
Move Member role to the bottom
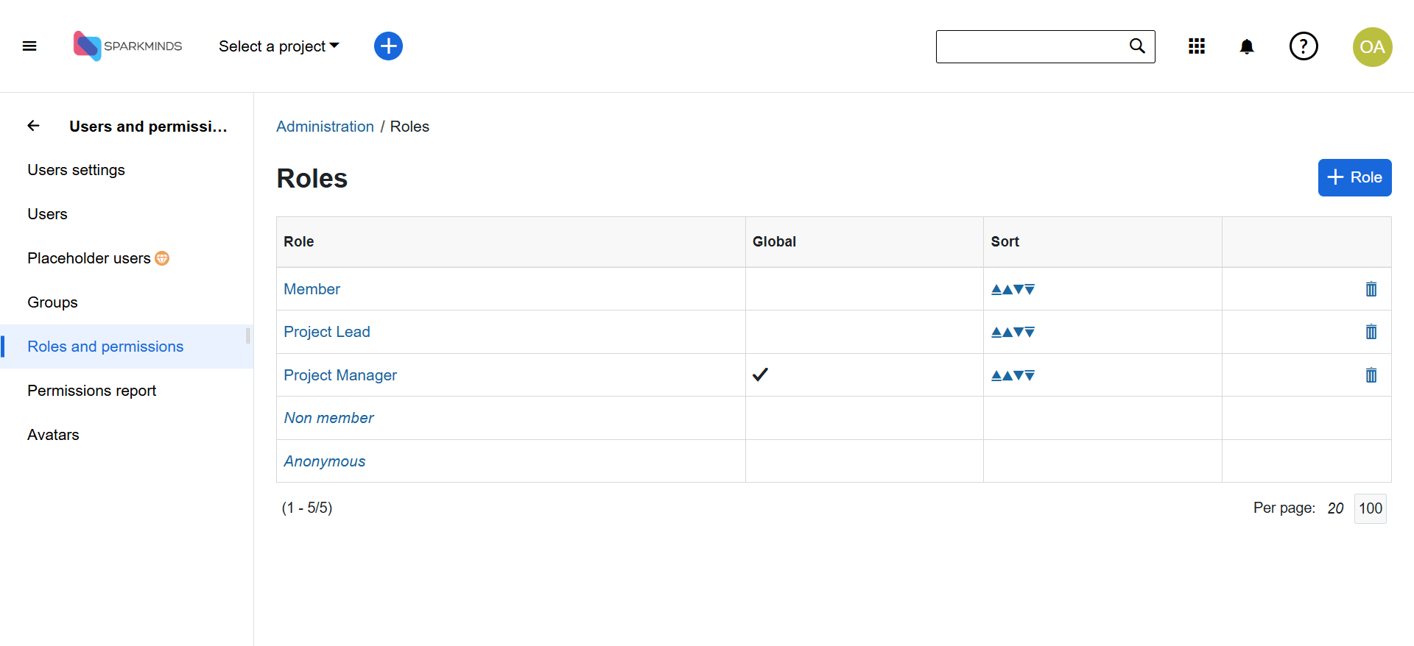click(1030, 289)
